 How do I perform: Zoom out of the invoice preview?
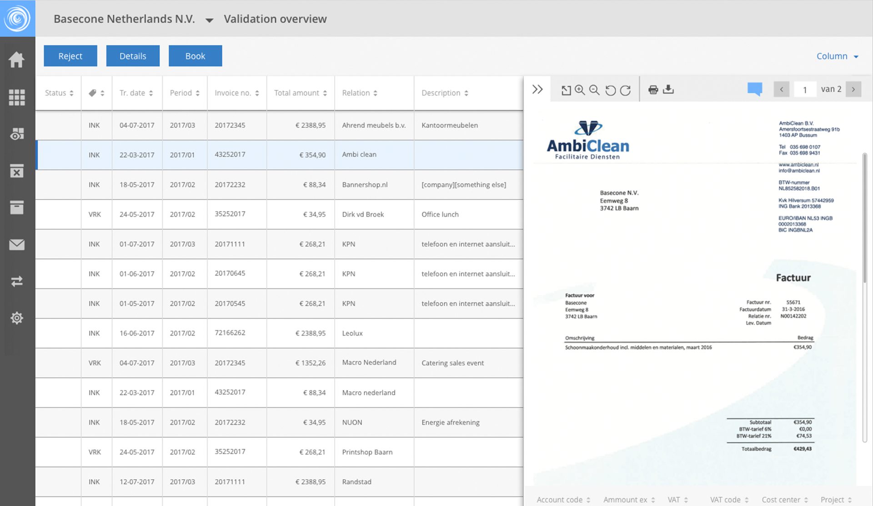(594, 90)
